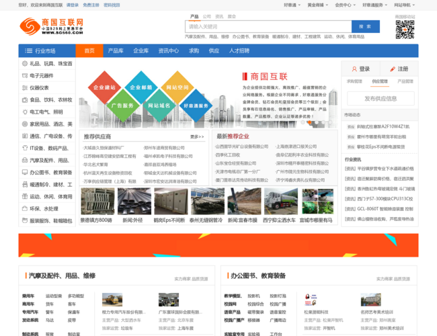Click the icon beside 环保、水处理
Image resolution: width=437 pixels, height=336 pixels.
25,208
